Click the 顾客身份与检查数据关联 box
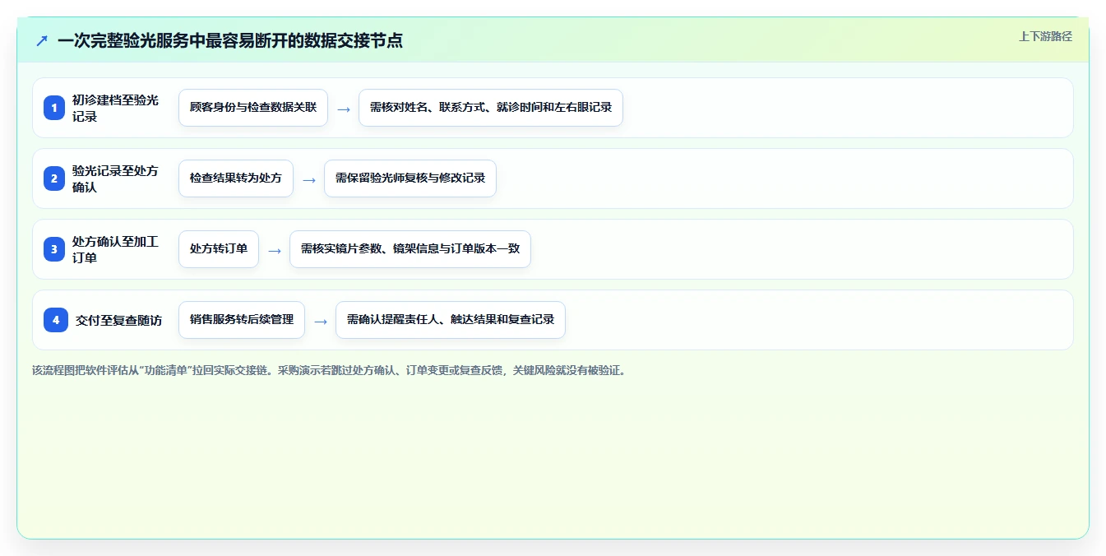The width and height of the screenshot is (1106, 556). click(253, 108)
